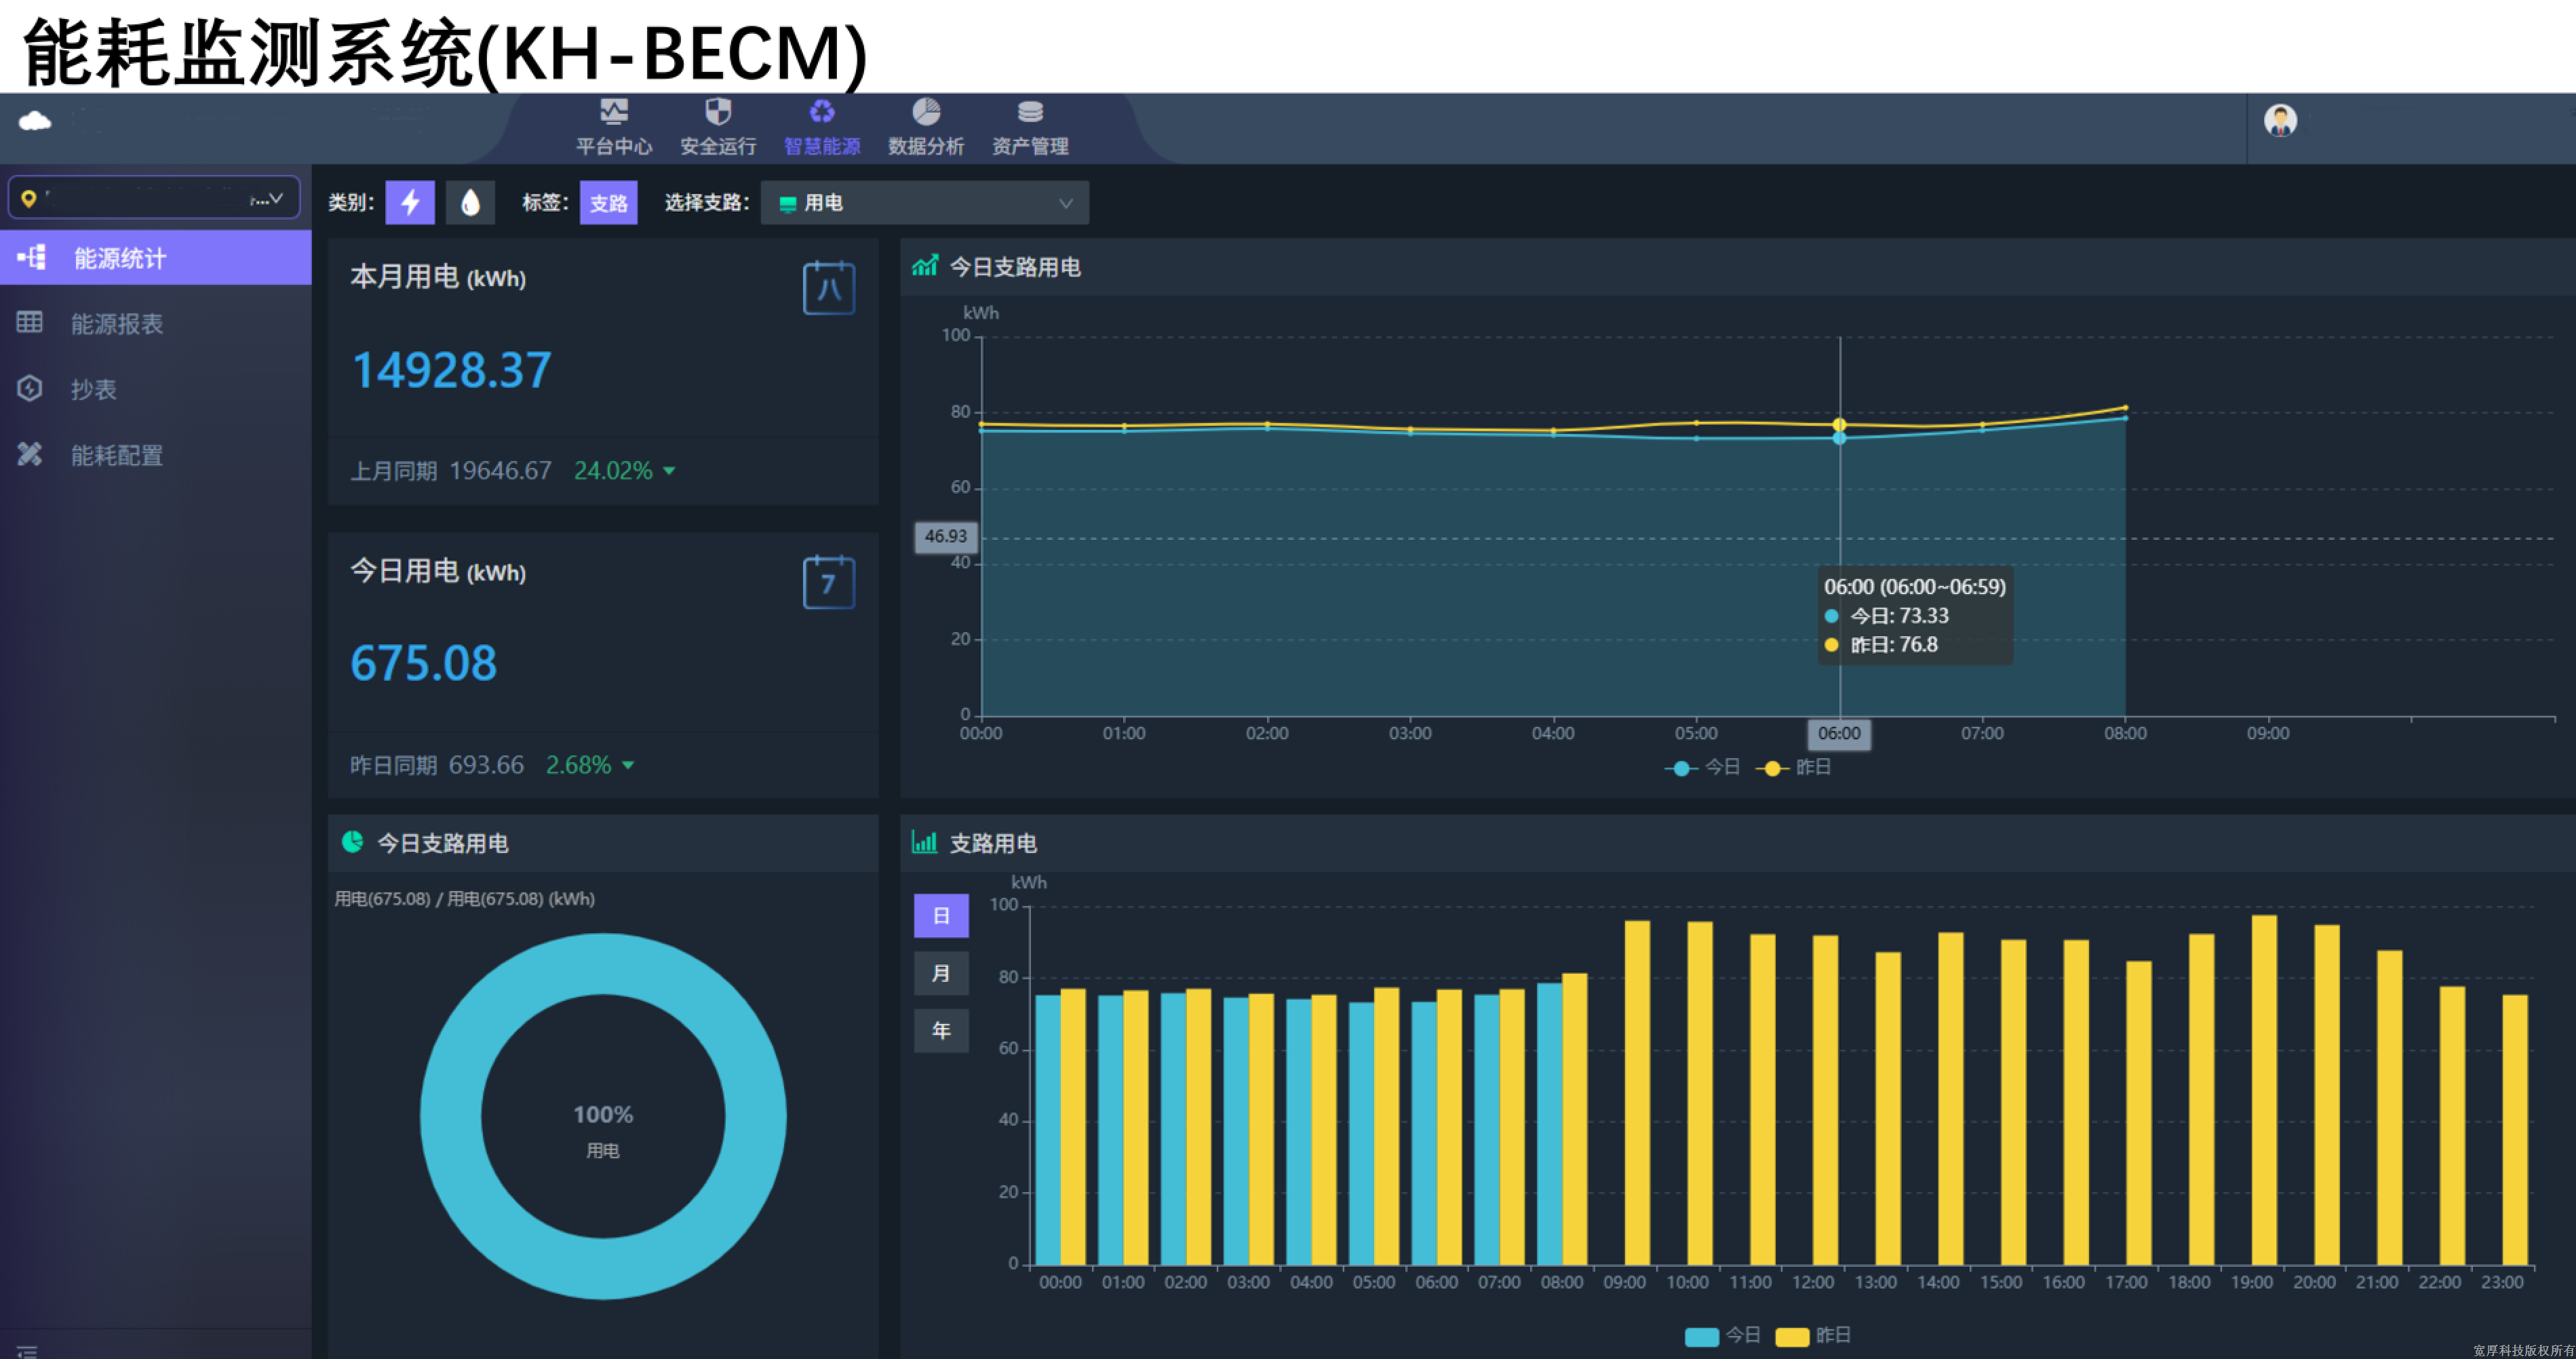Expand the 24.02% monthly change arrow
Viewport: 2576px width, 1359px height.
[669, 471]
